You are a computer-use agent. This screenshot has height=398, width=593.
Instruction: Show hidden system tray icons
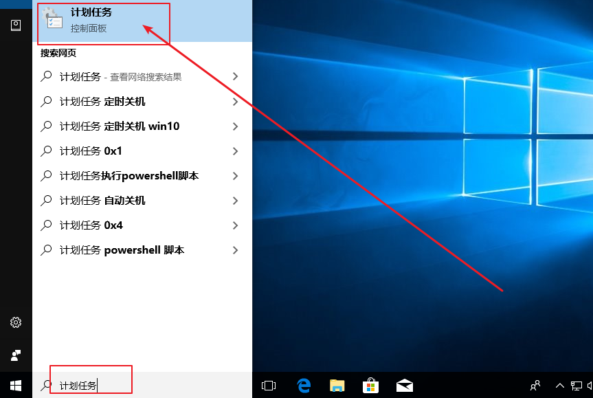pyautogui.click(x=559, y=386)
